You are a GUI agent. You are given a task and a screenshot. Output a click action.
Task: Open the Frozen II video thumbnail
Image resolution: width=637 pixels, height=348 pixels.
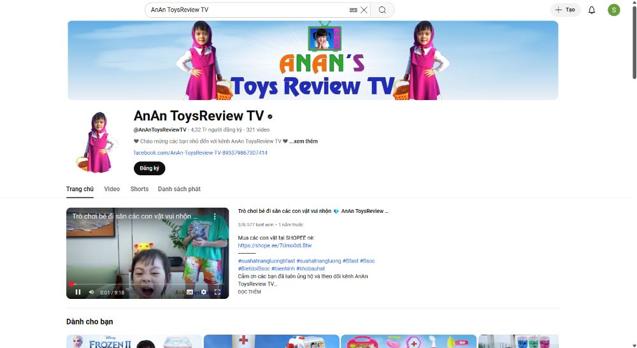pyautogui.click(x=134, y=342)
